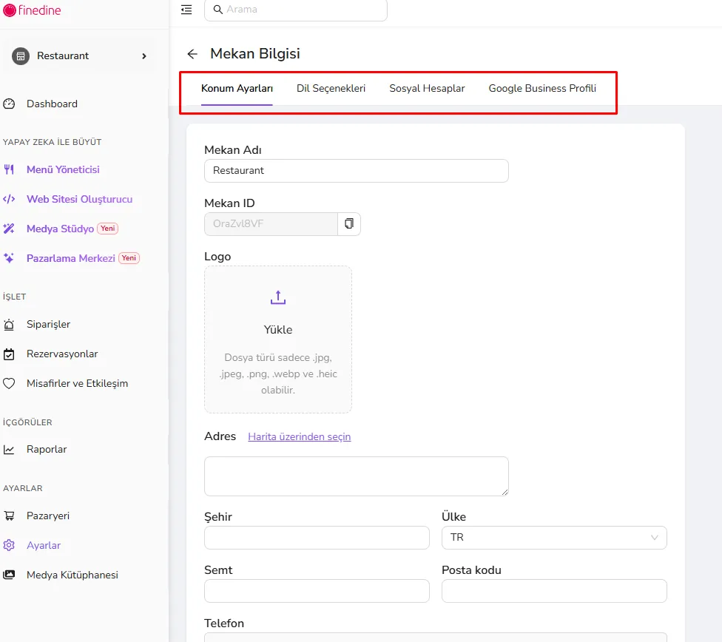Open Pazaryeri settings
This screenshot has width=722, height=642.
[x=48, y=516]
